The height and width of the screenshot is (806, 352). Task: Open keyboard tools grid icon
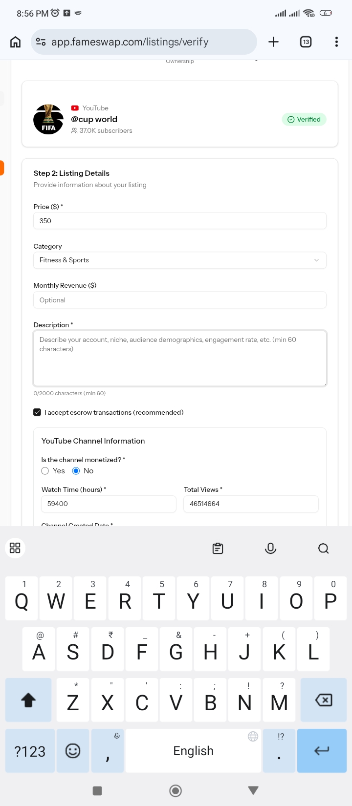15,548
